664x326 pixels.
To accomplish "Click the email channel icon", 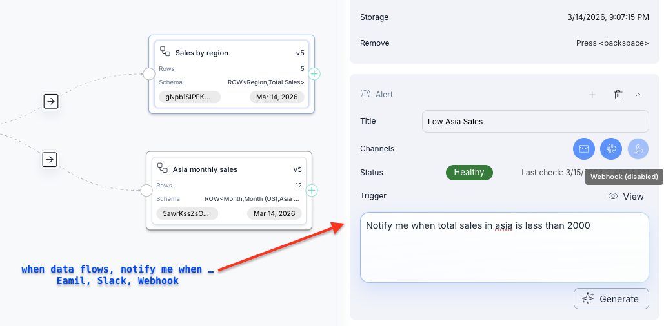I will click(x=584, y=149).
